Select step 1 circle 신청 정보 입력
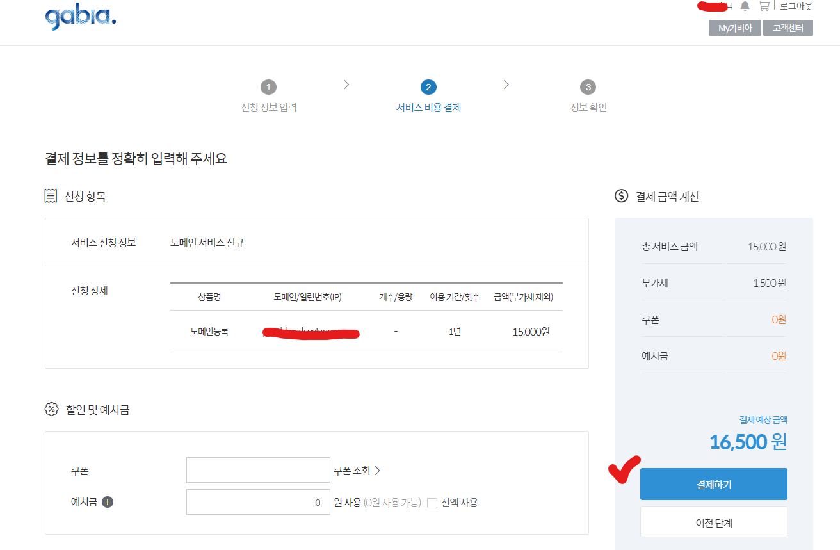 [268, 87]
